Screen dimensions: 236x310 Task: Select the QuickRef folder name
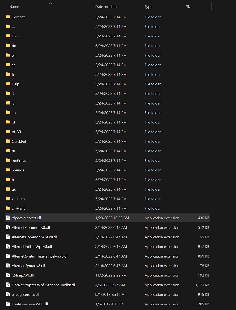pyautogui.click(x=19, y=141)
